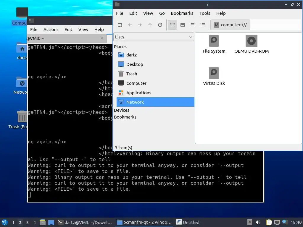Image resolution: width=303 pixels, height=227 pixels.
Task: Switch to detailed list view
Action: 202,25
